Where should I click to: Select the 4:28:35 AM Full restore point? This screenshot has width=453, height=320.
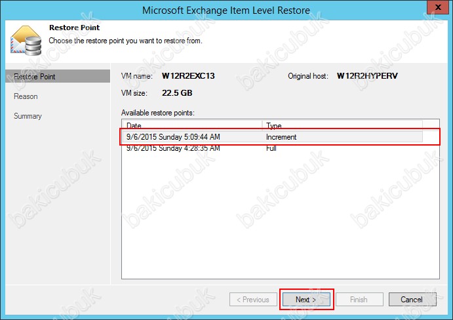(272, 148)
